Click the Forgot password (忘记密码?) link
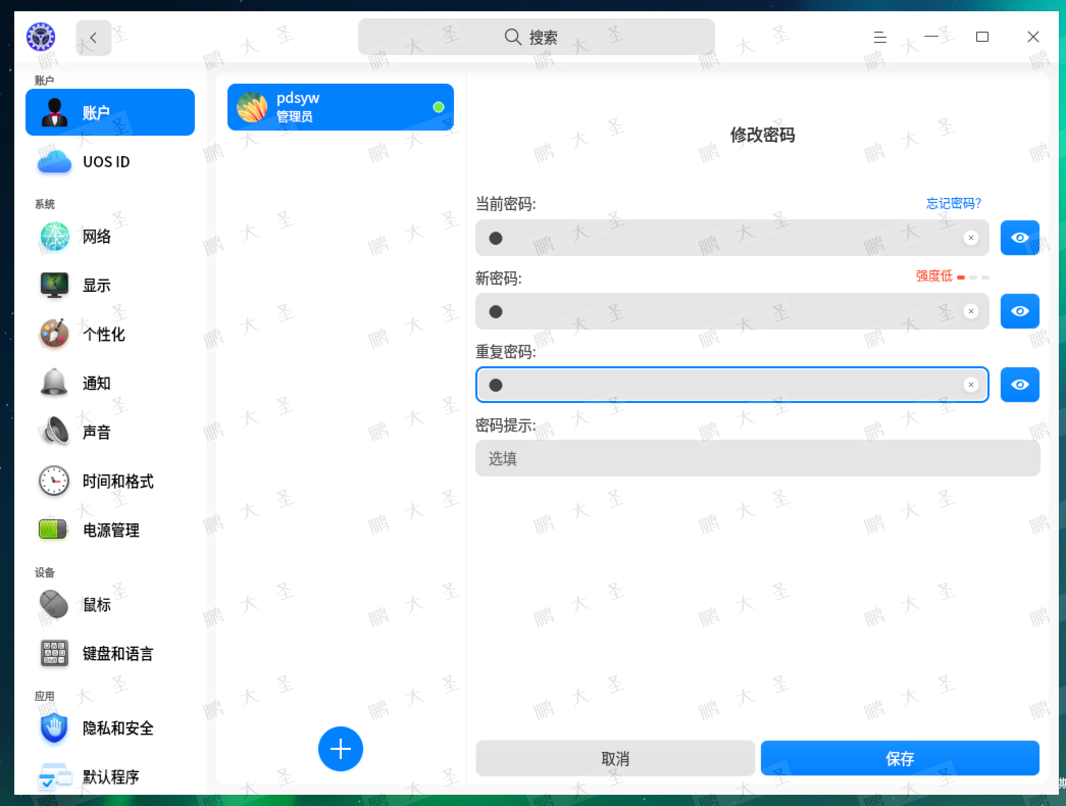The width and height of the screenshot is (1066, 806). 953,204
